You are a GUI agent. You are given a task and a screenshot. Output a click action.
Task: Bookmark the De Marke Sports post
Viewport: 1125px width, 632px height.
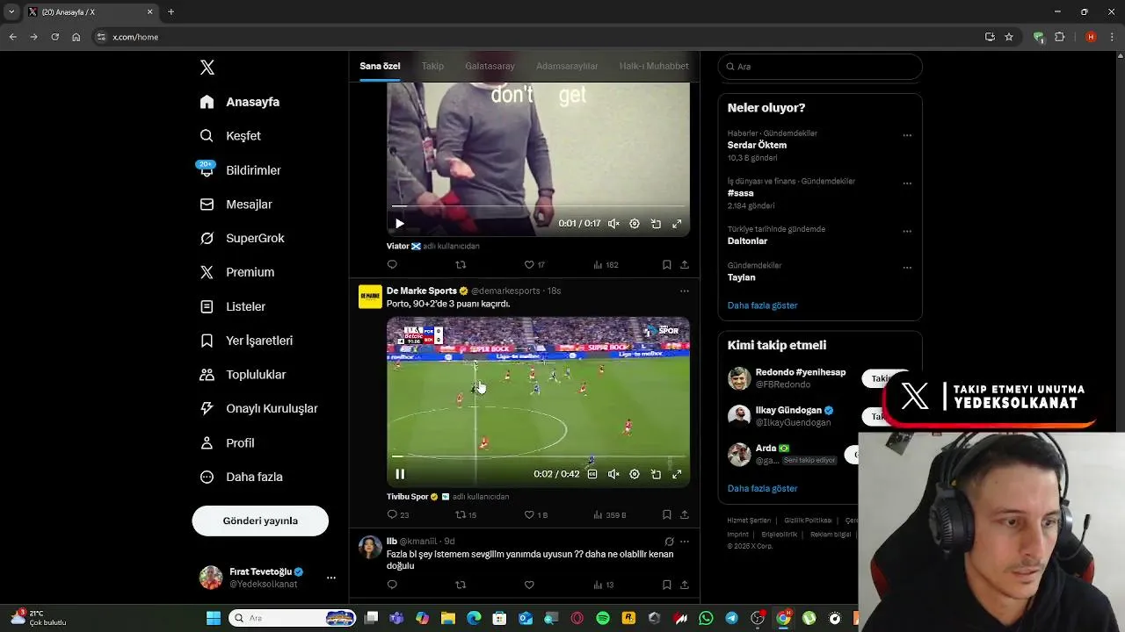[666, 515]
